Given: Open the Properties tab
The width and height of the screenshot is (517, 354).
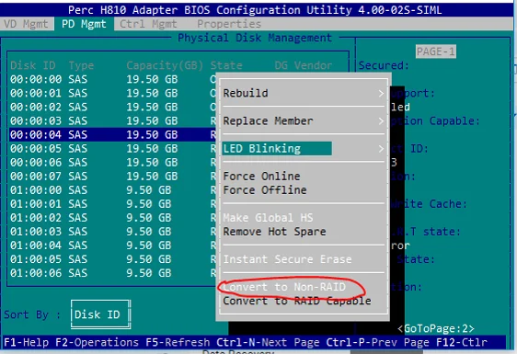Looking at the screenshot, I should click(229, 24).
